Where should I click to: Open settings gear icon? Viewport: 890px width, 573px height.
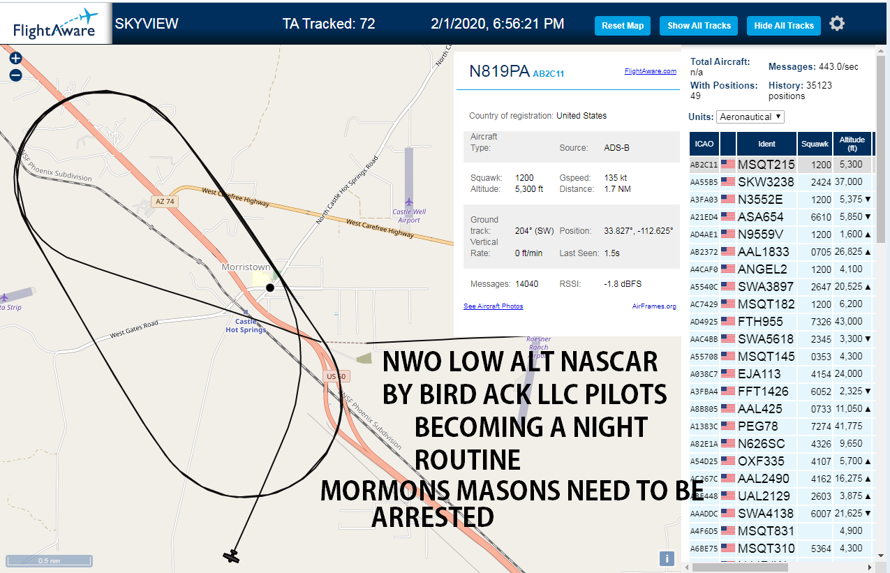837,24
